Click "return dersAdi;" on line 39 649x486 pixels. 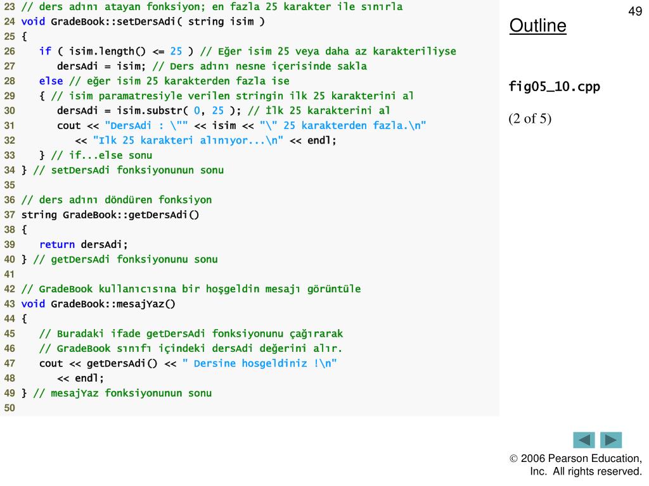tap(84, 245)
